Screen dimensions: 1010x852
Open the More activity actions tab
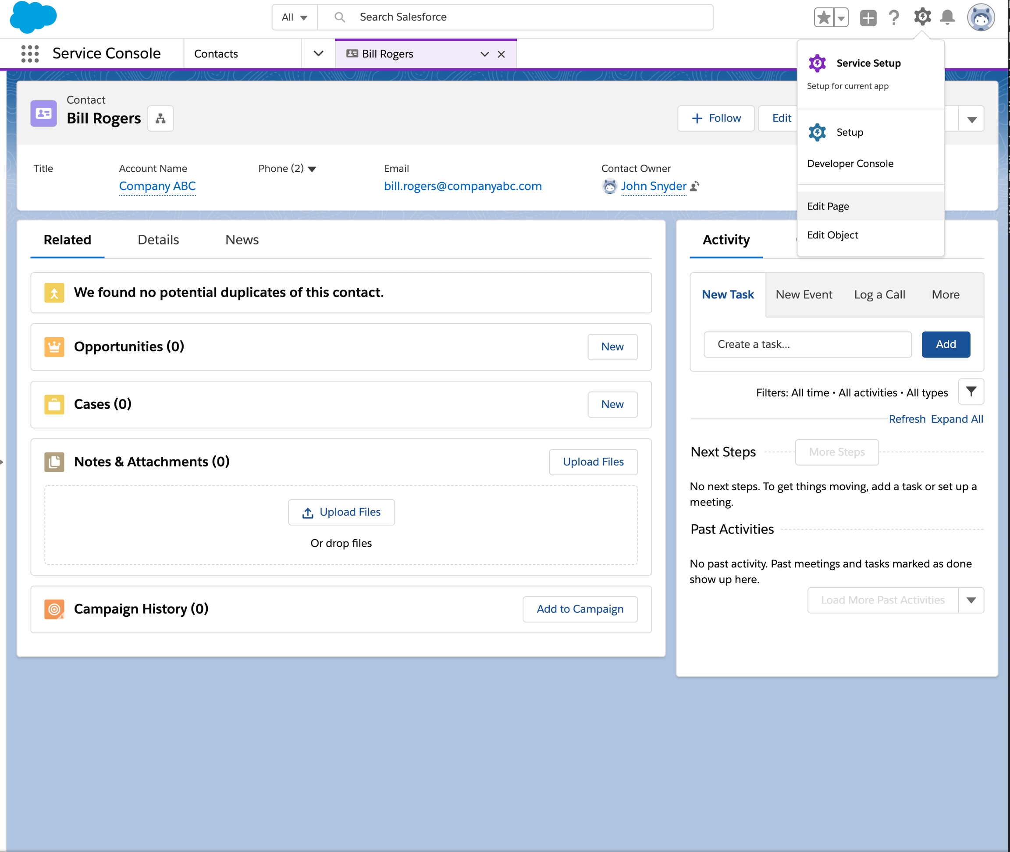point(945,295)
